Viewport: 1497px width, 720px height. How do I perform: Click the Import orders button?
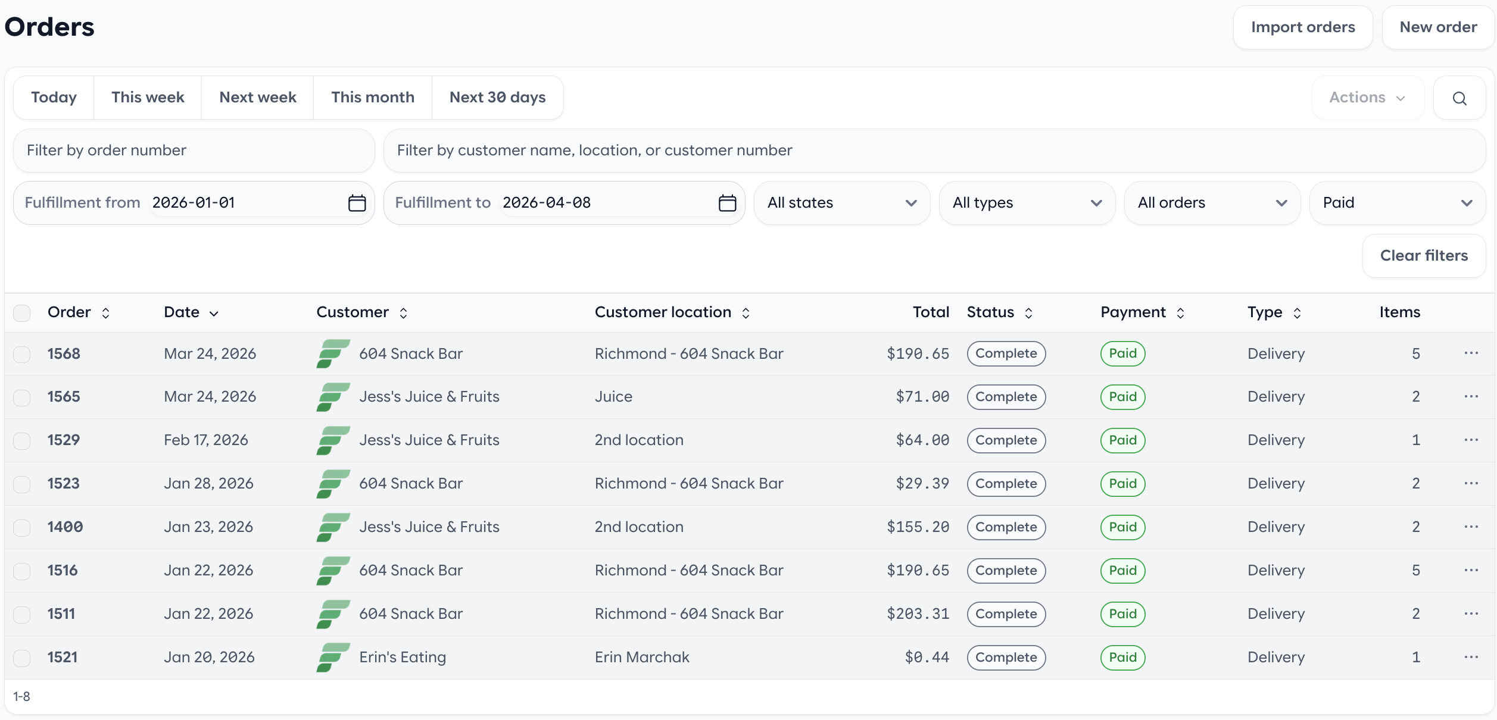[x=1302, y=27]
